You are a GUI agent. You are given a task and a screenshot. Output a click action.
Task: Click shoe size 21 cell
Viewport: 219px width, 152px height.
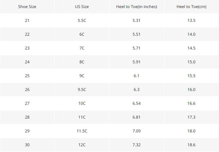27,20
